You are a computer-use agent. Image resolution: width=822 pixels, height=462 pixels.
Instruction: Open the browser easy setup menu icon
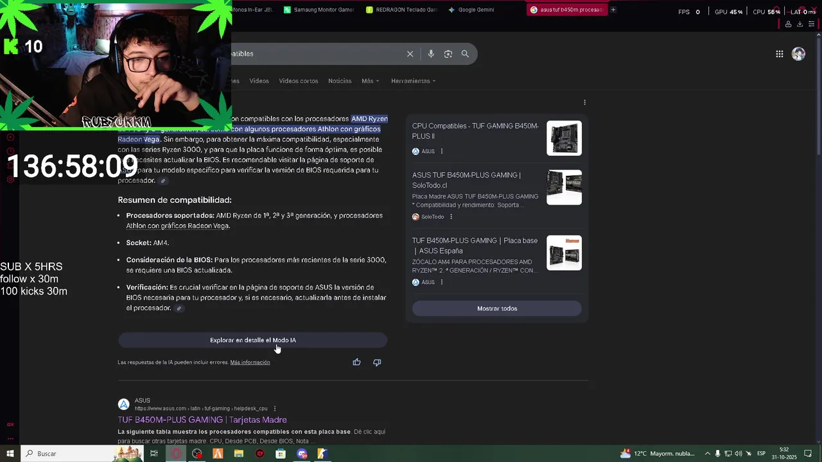click(812, 24)
